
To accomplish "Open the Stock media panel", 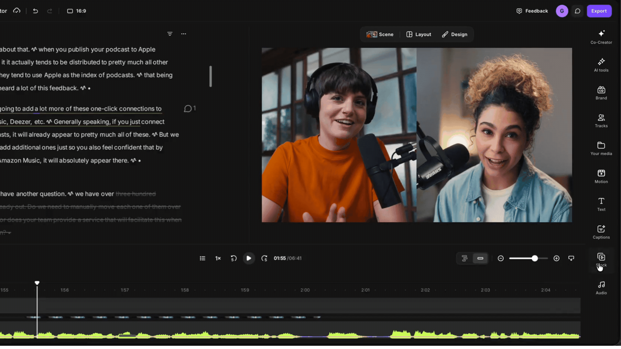I will click(601, 260).
